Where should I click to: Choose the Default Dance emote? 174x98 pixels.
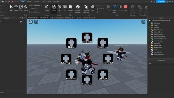pos(103,43)
